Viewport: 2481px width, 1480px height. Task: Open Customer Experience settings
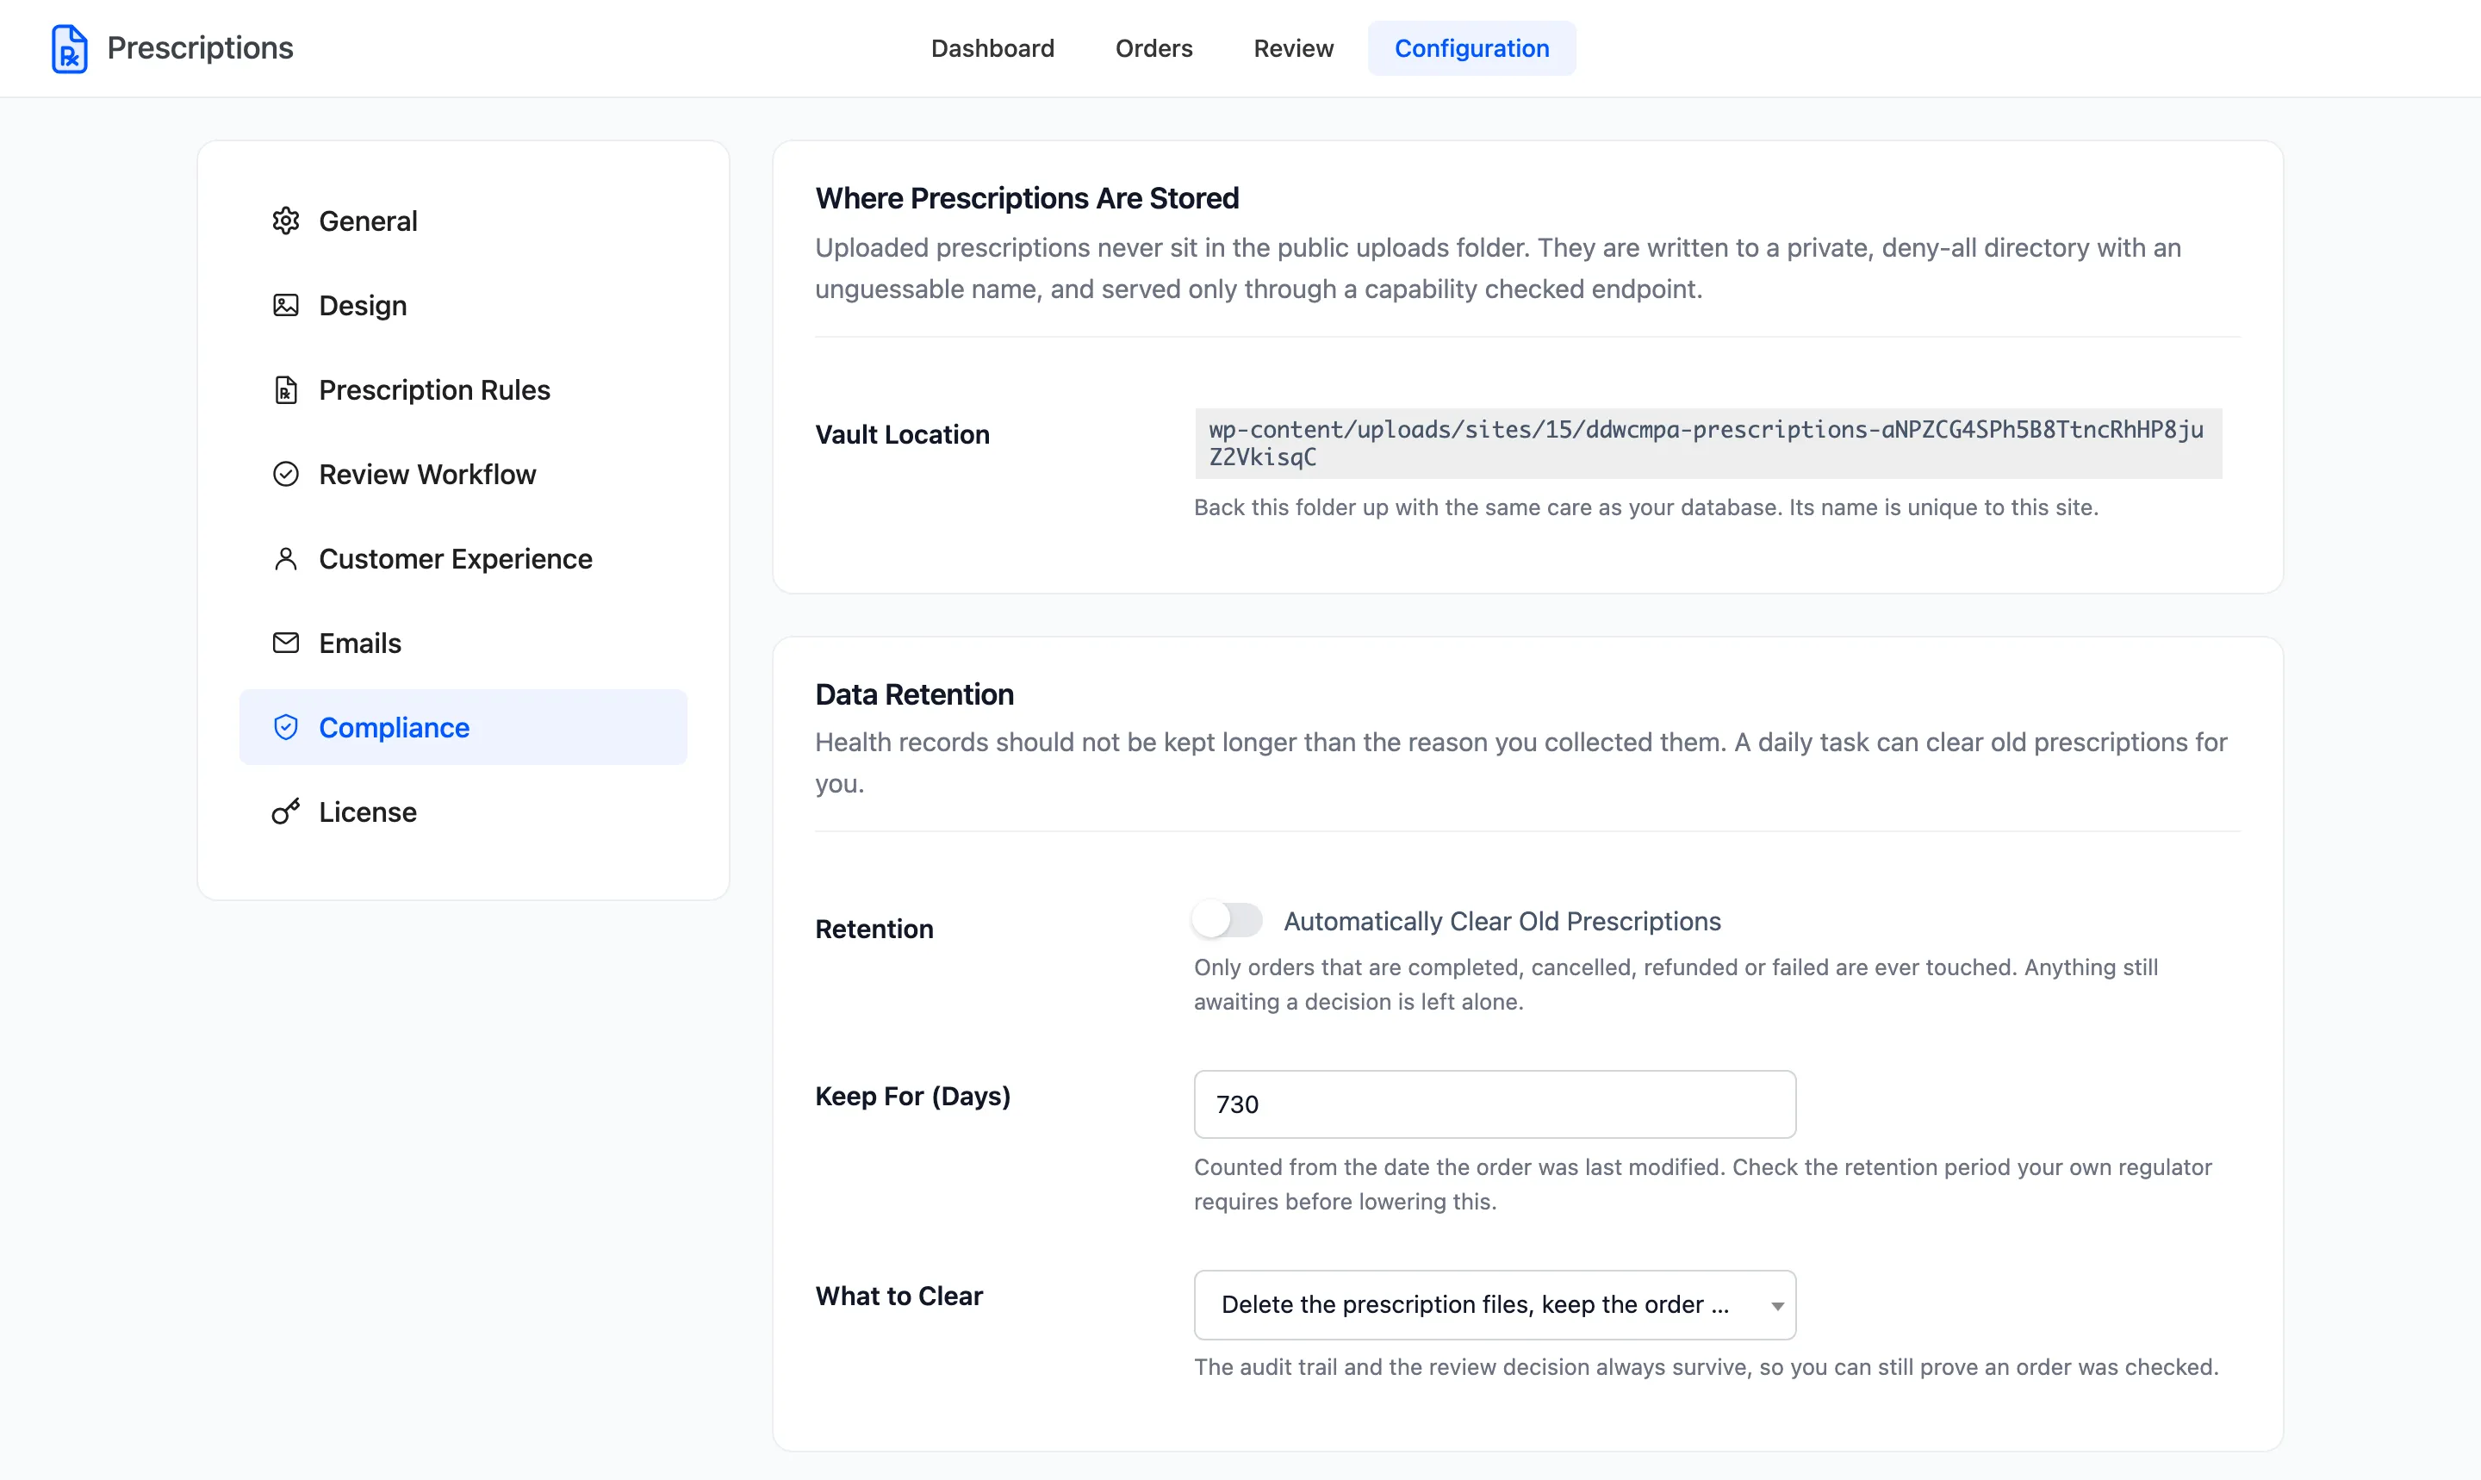[x=463, y=558]
